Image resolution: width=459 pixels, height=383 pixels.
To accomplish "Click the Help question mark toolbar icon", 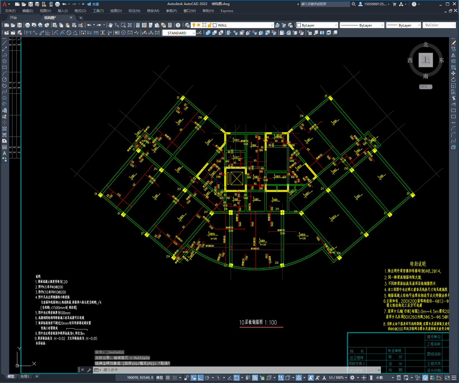I will pyautogui.click(x=178, y=25).
